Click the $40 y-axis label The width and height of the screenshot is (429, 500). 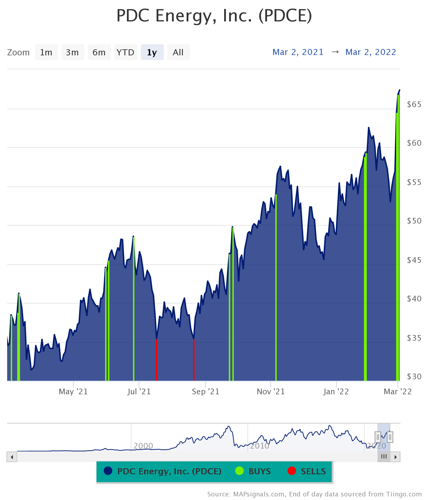click(x=414, y=299)
